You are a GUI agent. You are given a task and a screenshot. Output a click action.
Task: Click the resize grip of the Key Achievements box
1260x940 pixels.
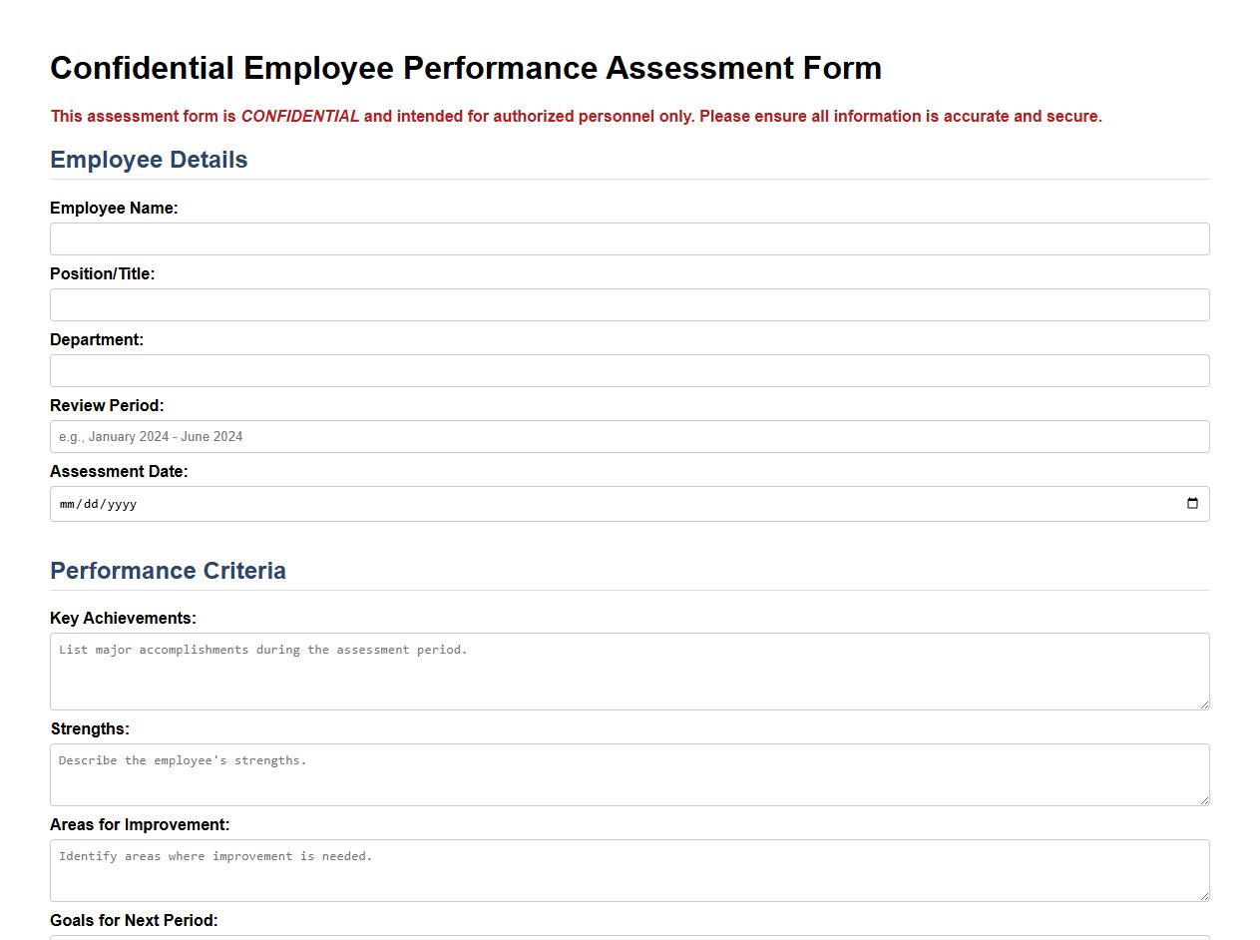(x=1204, y=705)
